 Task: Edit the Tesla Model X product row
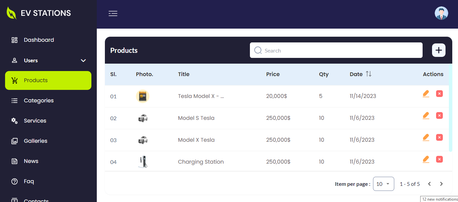(x=426, y=94)
